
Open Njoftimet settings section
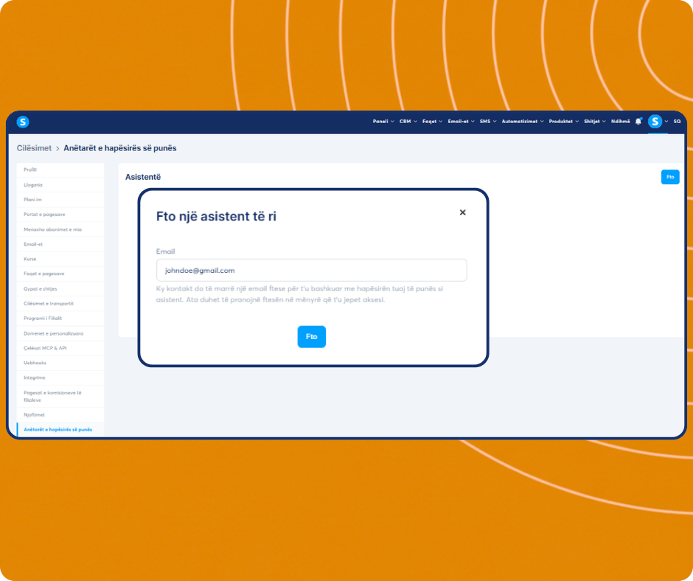60,415
